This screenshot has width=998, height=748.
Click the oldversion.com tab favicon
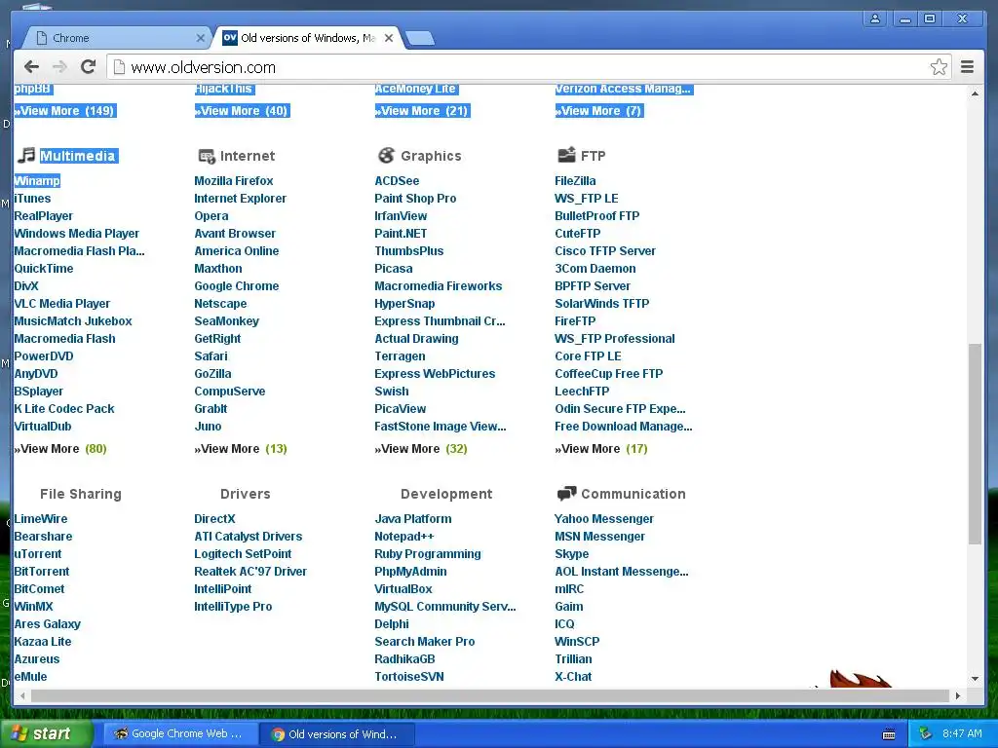pyautogui.click(x=230, y=38)
